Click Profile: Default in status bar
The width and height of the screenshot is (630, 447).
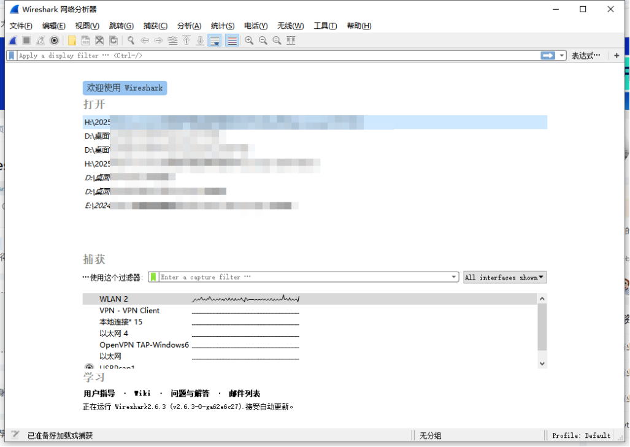click(x=582, y=435)
